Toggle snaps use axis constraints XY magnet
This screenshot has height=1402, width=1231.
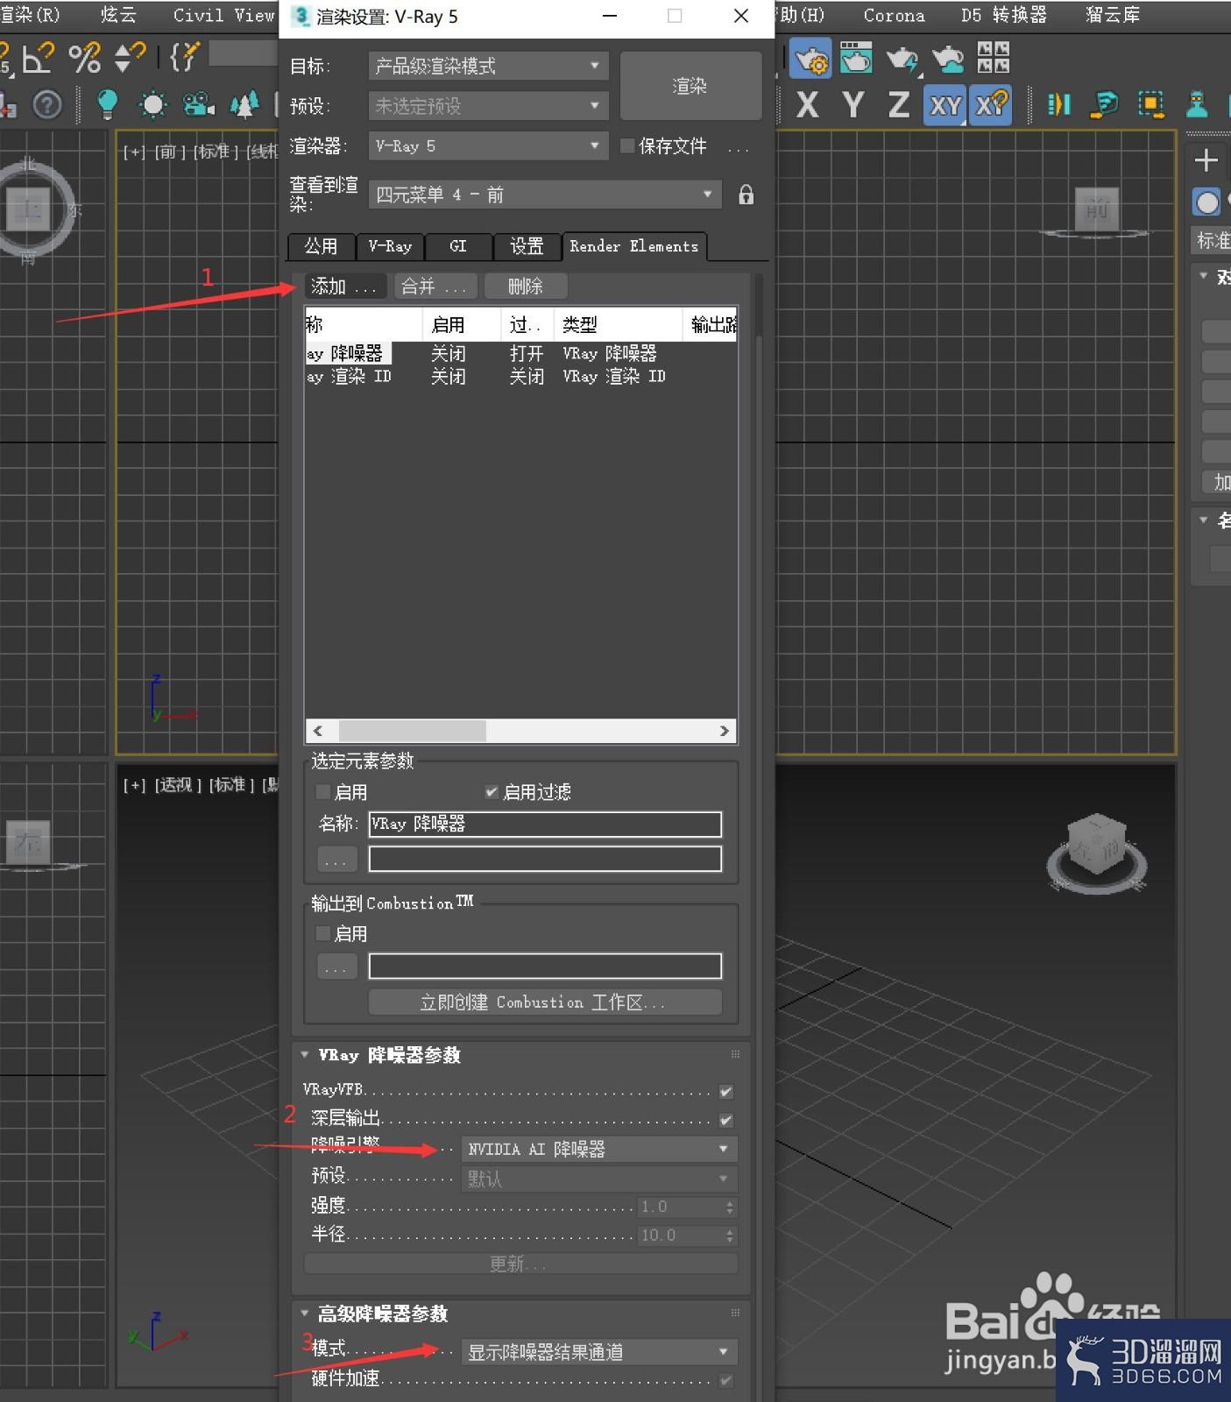point(991,105)
